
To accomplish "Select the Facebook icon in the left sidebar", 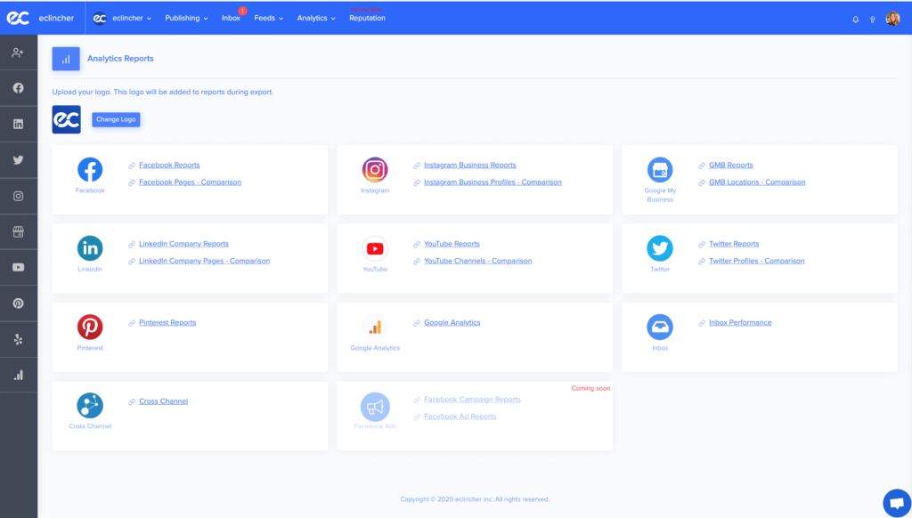I will coord(19,87).
